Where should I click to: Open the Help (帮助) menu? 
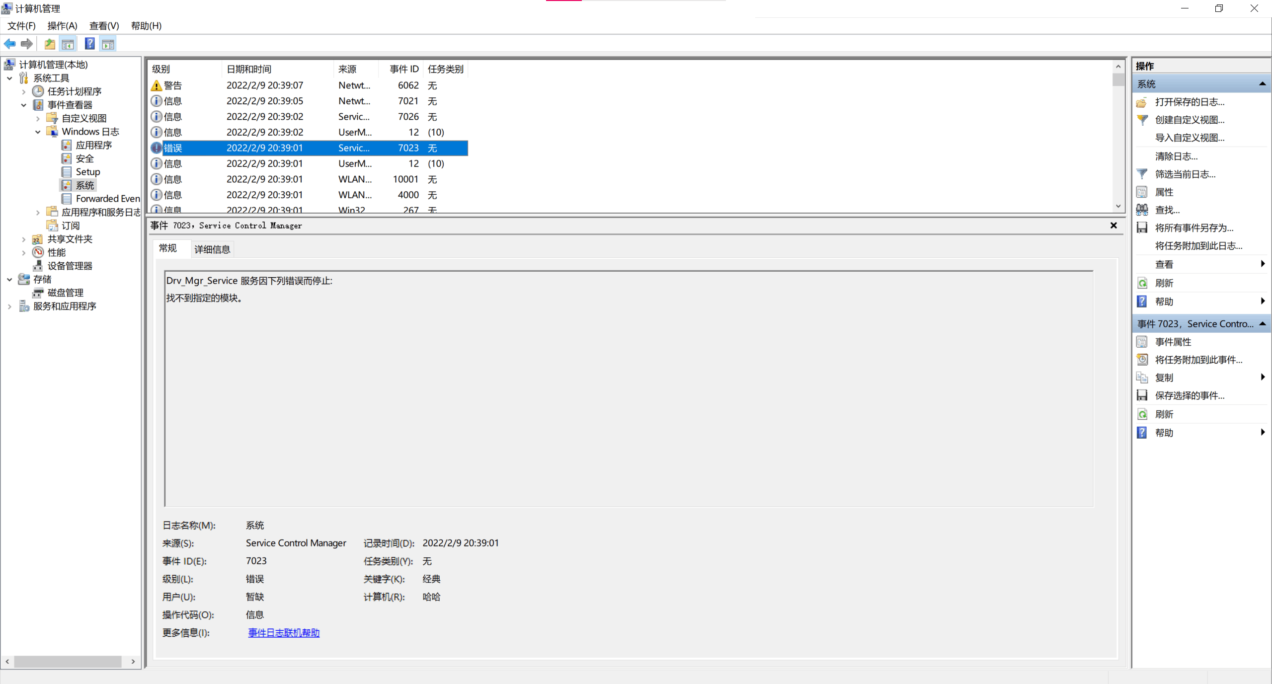[x=146, y=26]
